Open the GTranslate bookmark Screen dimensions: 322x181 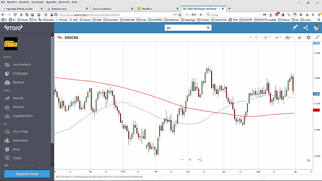click(x=46, y=20)
